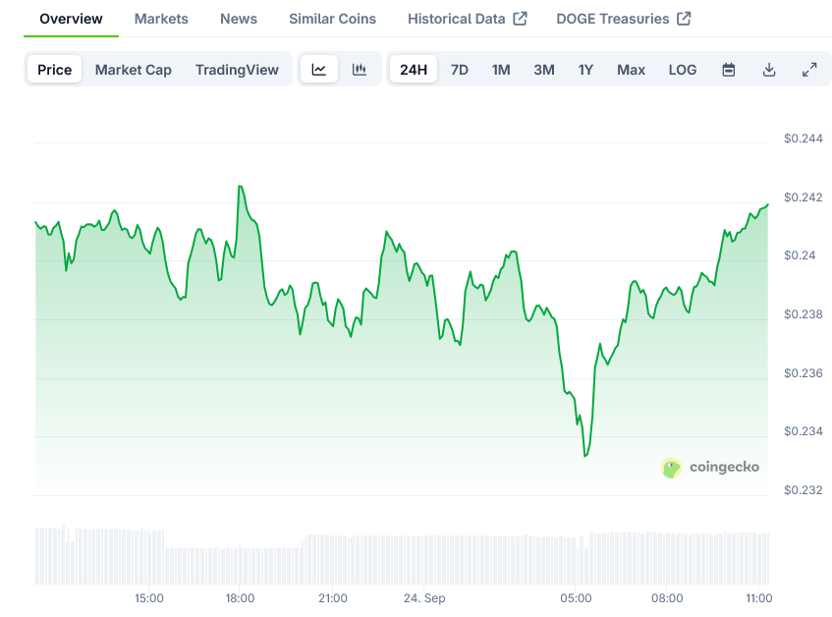
Task: Select the 7D time range
Action: pos(460,70)
